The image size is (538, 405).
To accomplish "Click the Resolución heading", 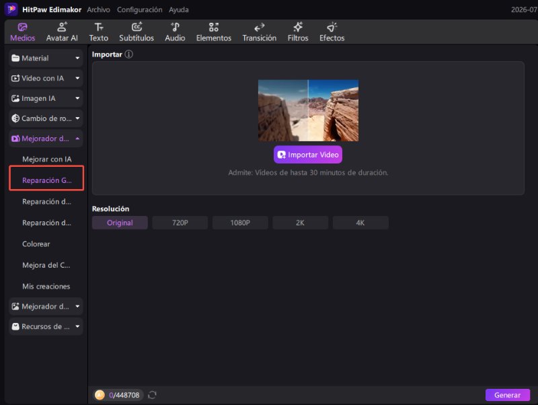I will click(x=110, y=209).
